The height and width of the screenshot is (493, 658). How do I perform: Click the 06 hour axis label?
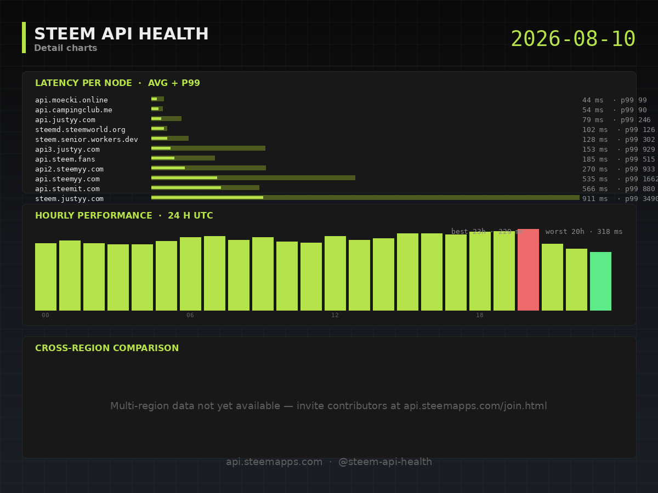pos(190,316)
